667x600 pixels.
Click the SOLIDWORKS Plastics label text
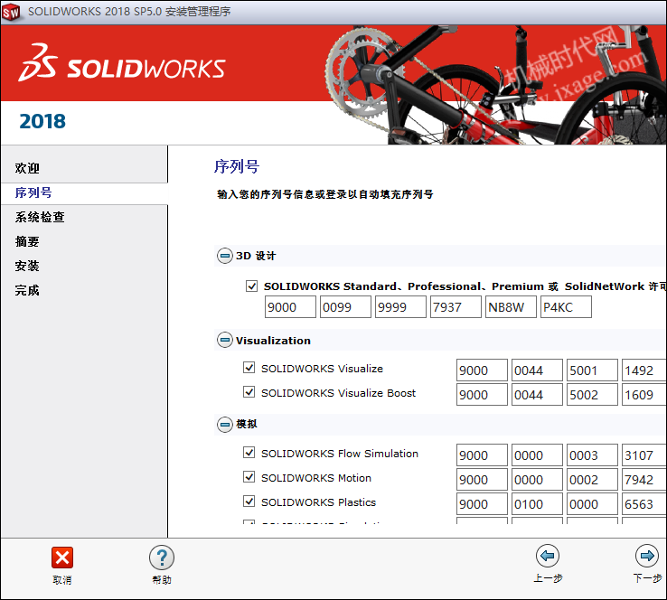tap(318, 502)
